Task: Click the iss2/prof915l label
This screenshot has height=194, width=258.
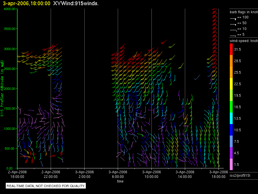Action: [x=240, y=176]
